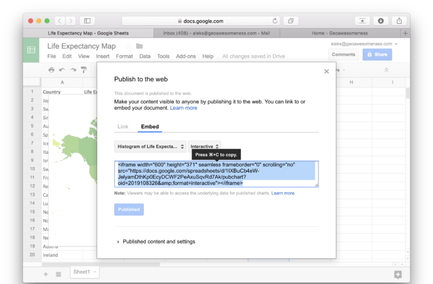Switch to the Link tab
The image size is (433, 284).
click(123, 126)
